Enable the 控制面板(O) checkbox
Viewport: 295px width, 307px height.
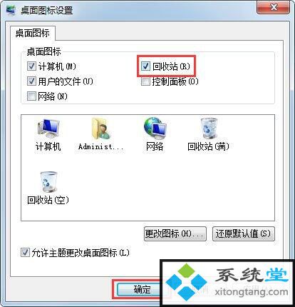click(x=145, y=81)
